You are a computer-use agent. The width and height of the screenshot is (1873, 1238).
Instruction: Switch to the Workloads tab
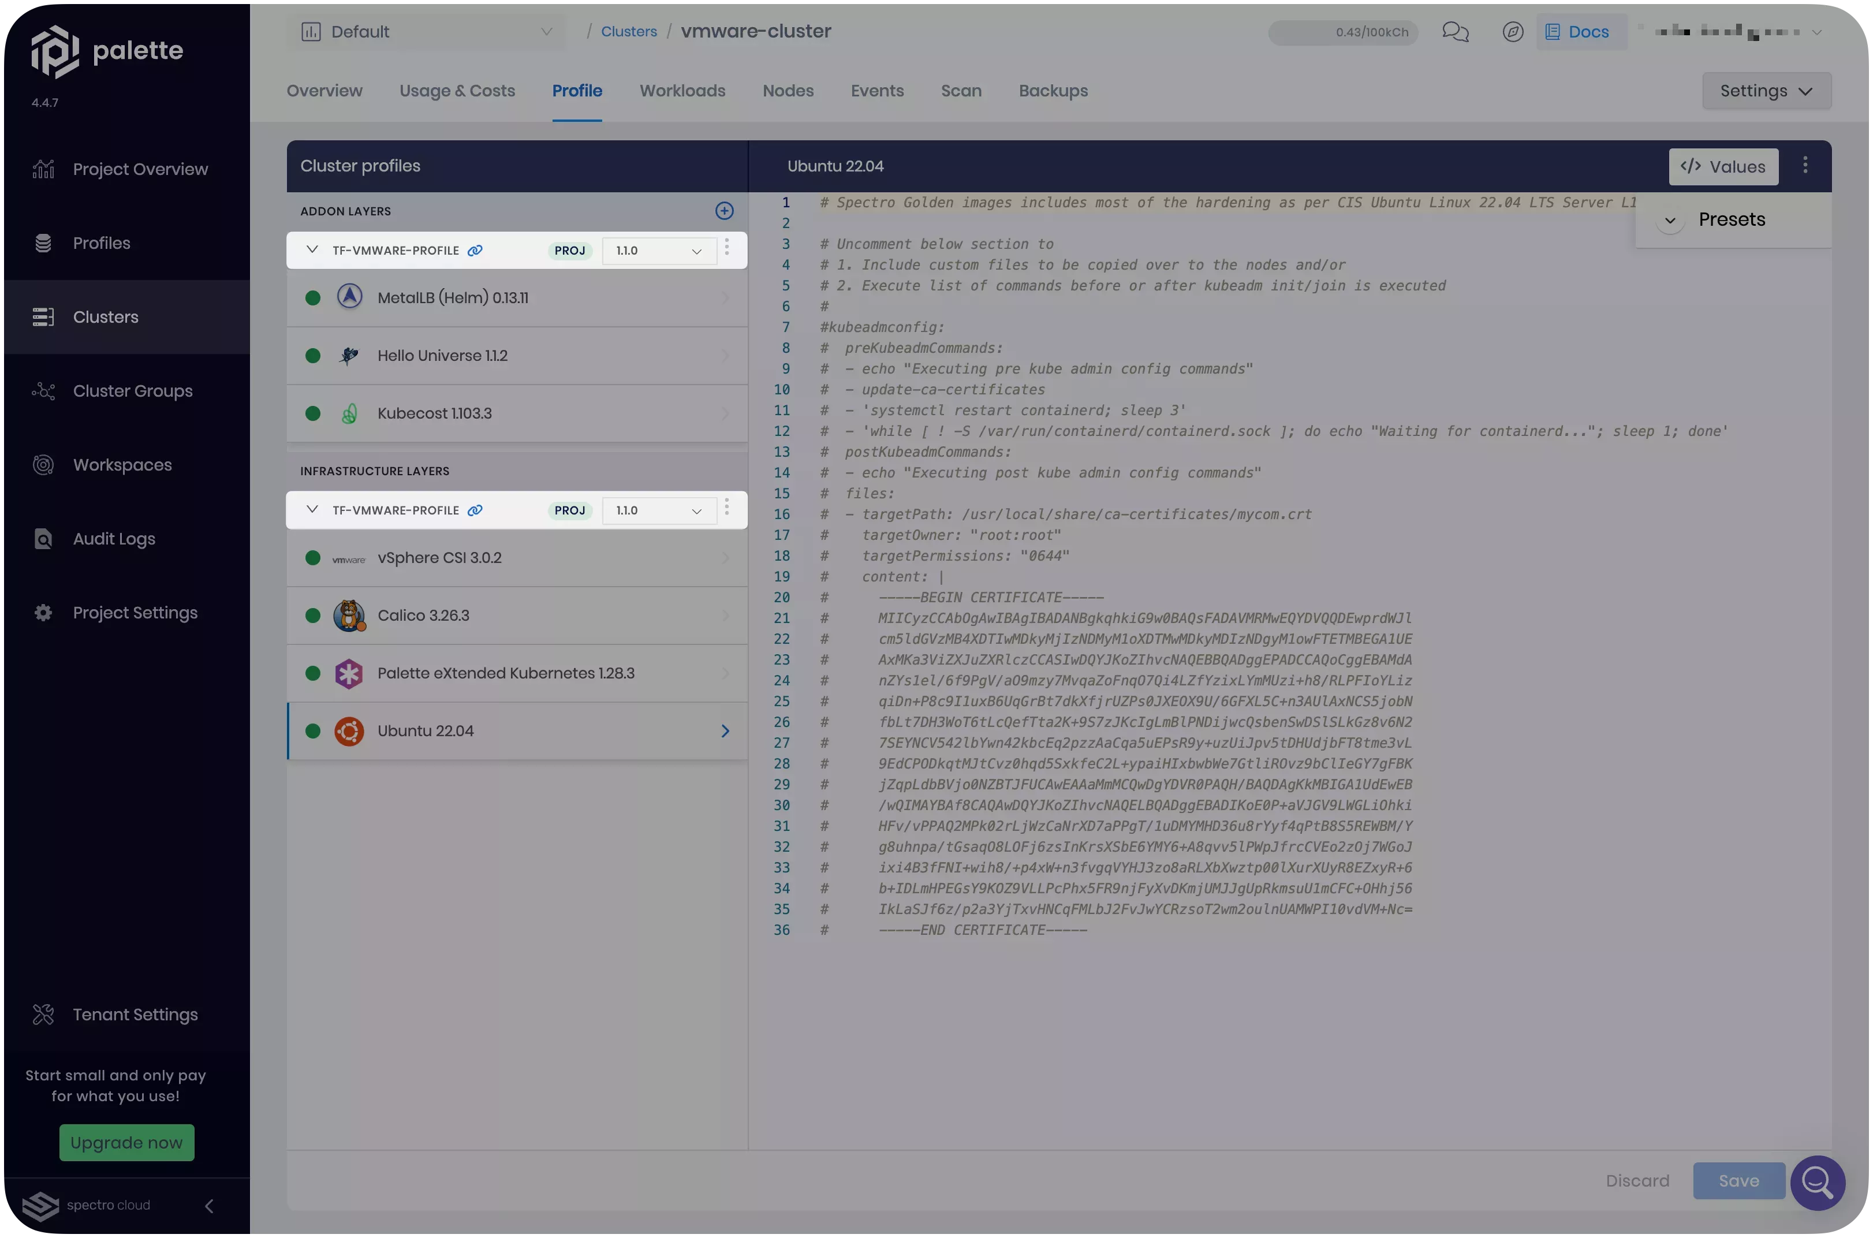click(682, 91)
